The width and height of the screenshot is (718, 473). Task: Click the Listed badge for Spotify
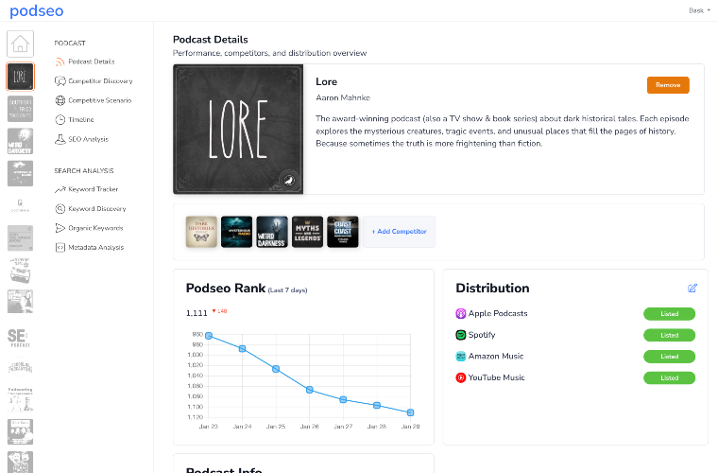point(670,336)
